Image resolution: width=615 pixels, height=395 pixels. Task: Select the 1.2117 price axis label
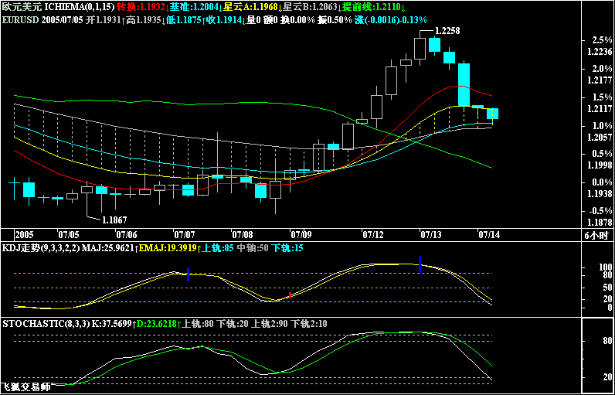click(x=601, y=109)
